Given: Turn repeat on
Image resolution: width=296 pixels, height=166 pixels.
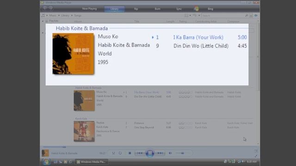Looking at the screenshot, I should tap(120, 153).
